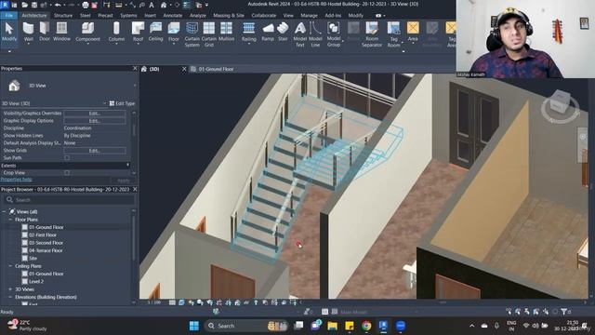
Task: Switch to the Annotate ribbon tab
Action: click(173, 16)
